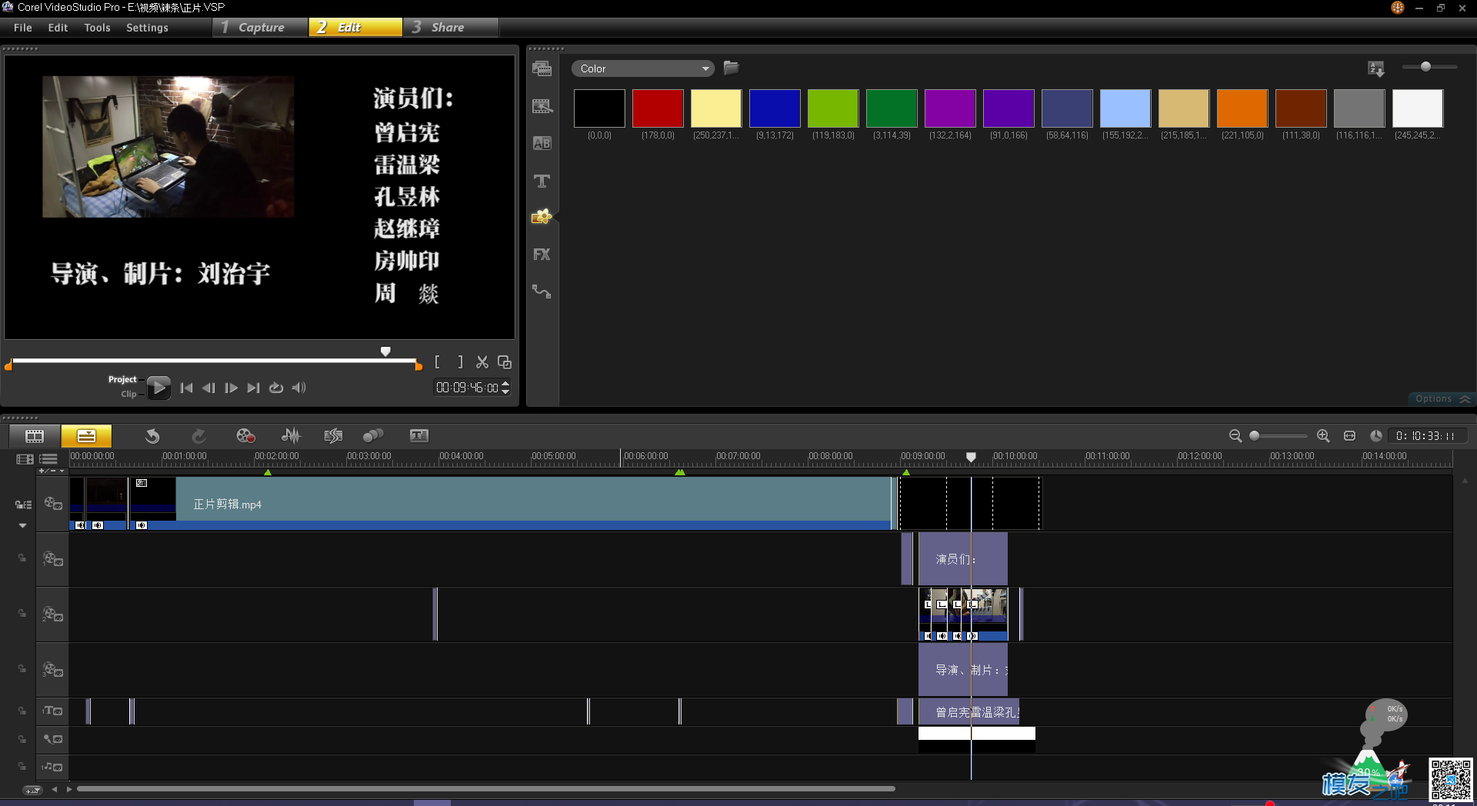Open the Color library dropdown

pyautogui.click(x=642, y=68)
